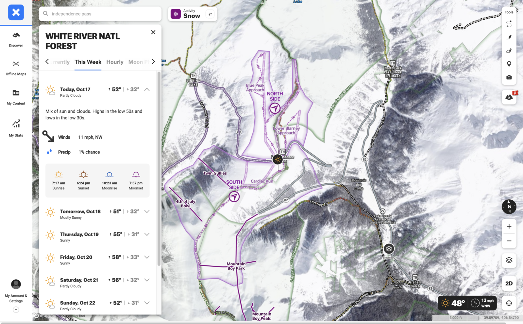
Task: Switch the Snow activity mode
Action: pyautogui.click(x=192, y=14)
